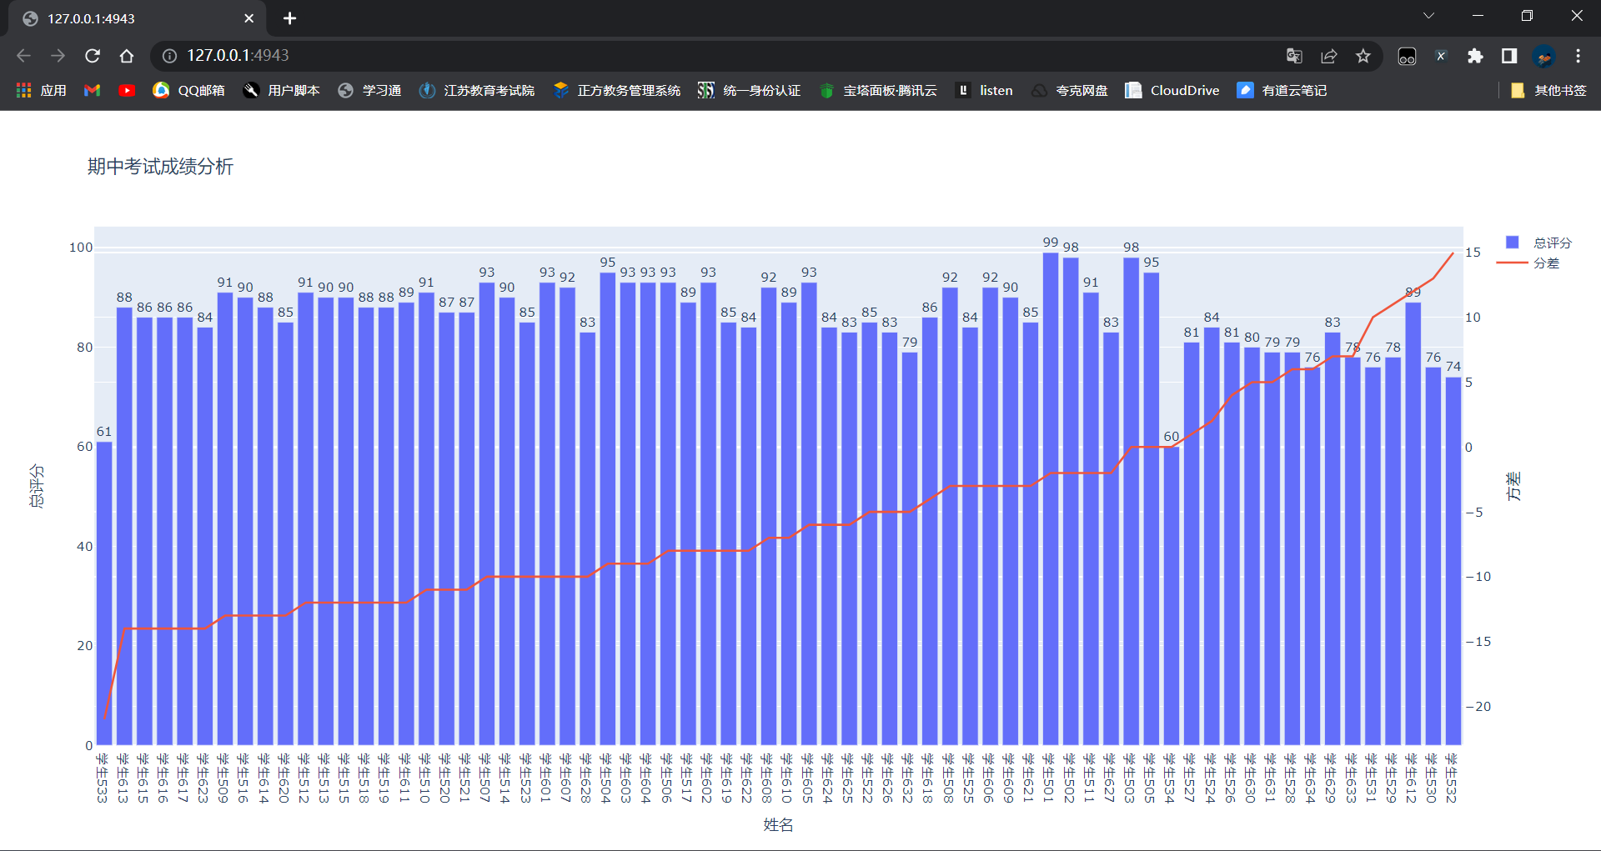The width and height of the screenshot is (1601, 851).
Task: Open the 有道云笔记 bookmark
Action: pos(1282,90)
